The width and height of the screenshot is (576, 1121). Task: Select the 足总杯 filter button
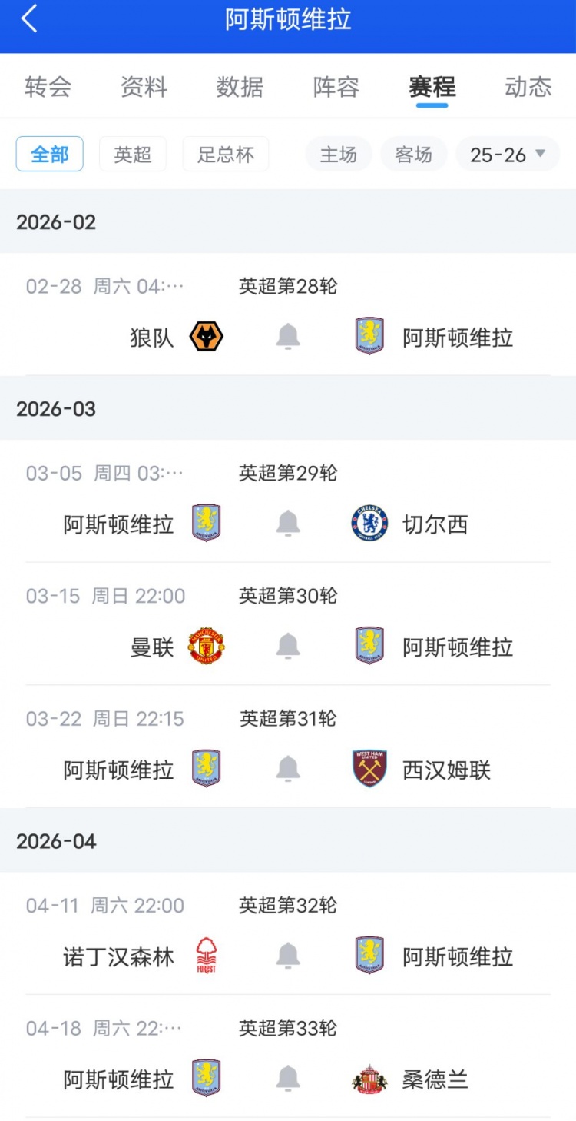[226, 155]
